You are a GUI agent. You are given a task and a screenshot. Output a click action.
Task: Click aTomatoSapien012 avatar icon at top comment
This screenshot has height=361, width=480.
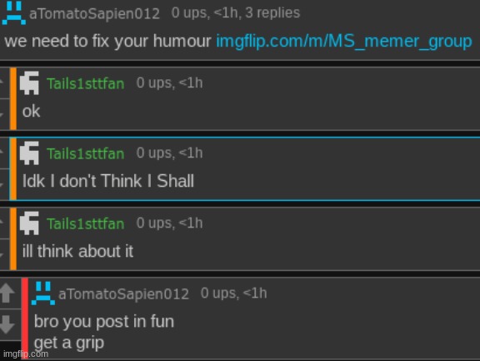pos(14,13)
